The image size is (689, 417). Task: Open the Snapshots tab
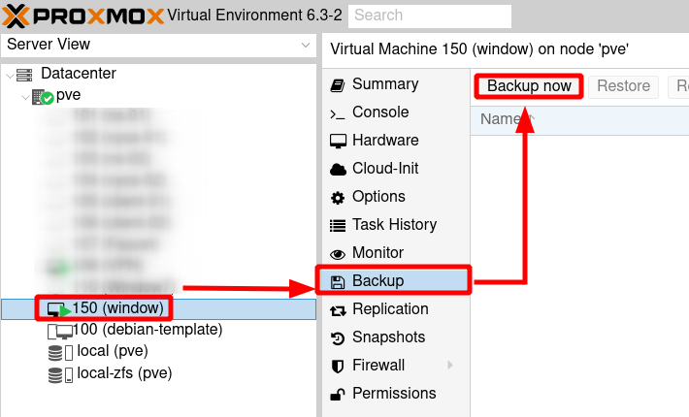(388, 337)
